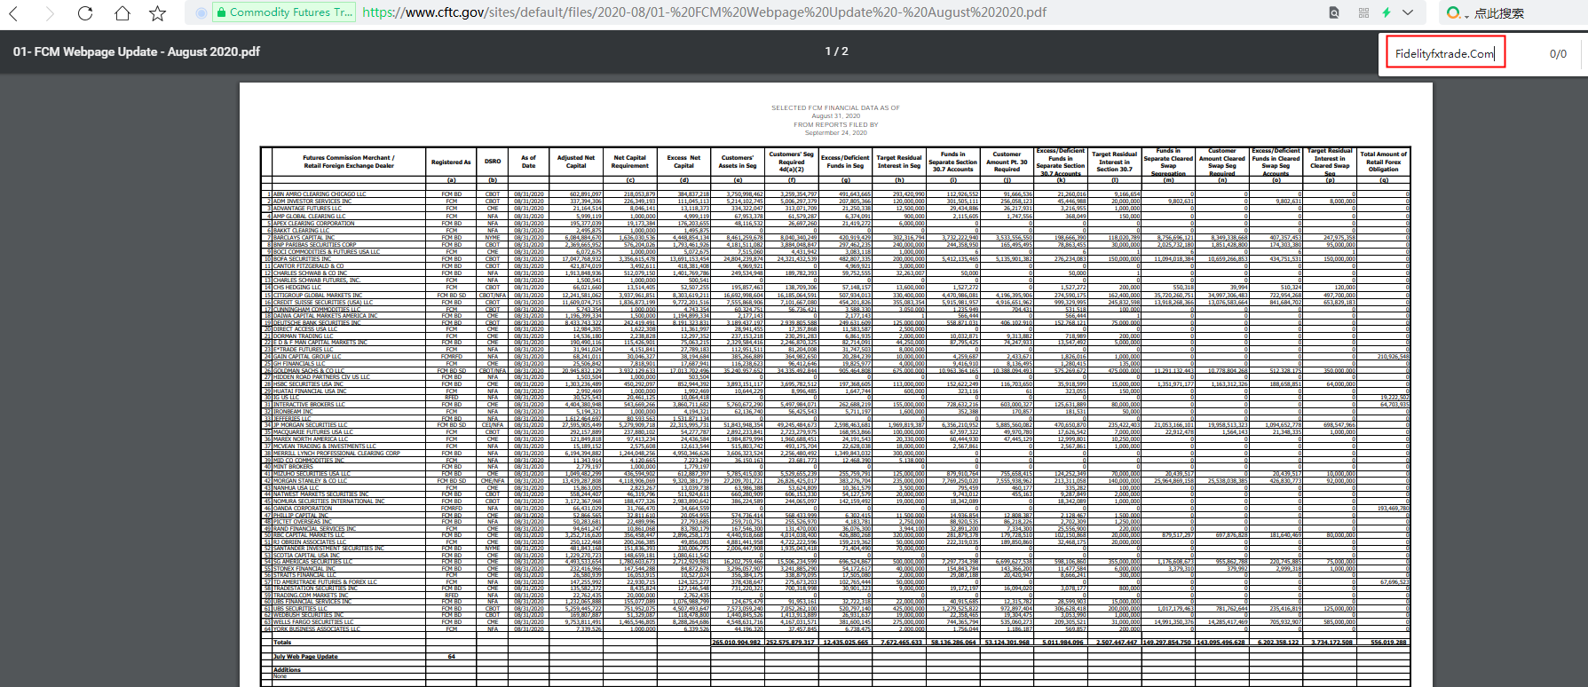Click the browser forward arrow
This screenshot has height=687, width=1588.
pyautogui.click(x=49, y=13)
